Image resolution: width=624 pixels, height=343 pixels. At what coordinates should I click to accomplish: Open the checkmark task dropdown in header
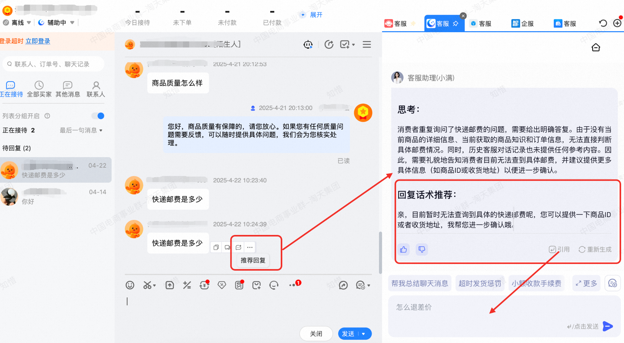point(353,45)
